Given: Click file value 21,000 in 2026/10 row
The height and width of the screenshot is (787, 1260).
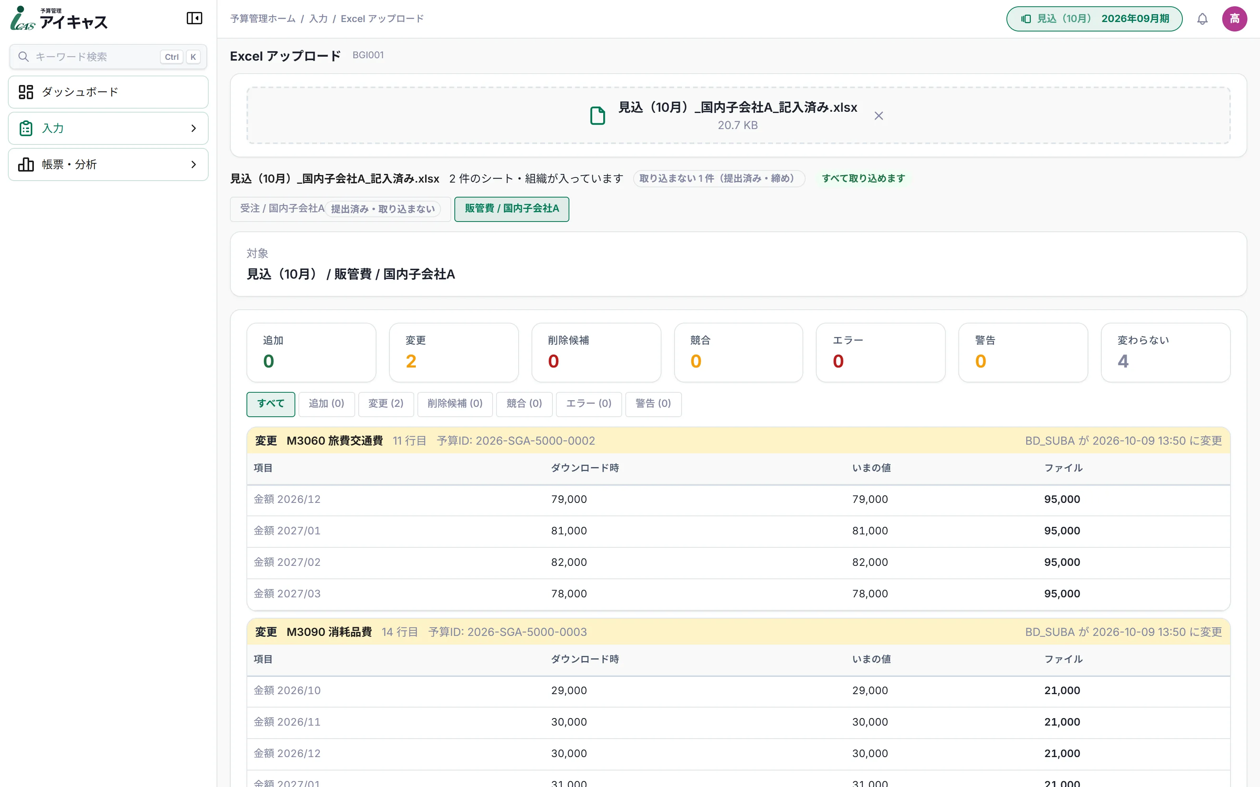Looking at the screenshot, I should [x=1062, y=691].
